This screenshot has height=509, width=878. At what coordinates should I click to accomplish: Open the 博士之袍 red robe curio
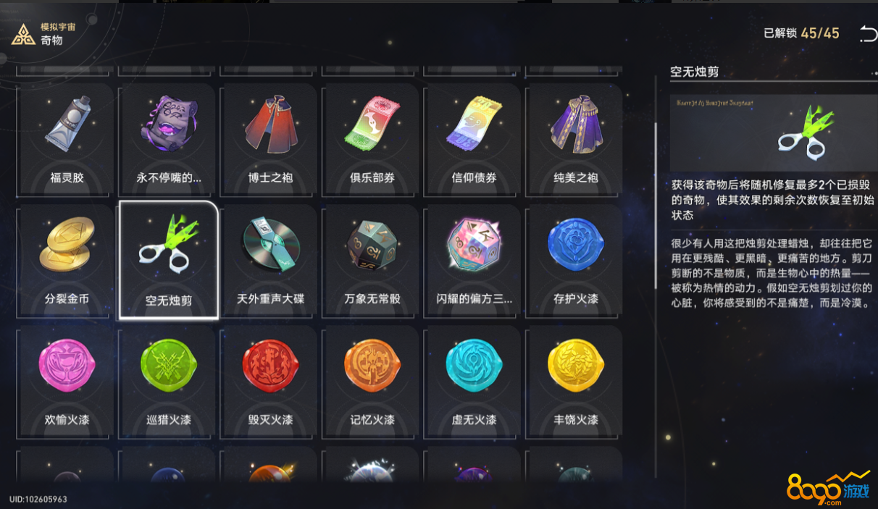(270, 138)
